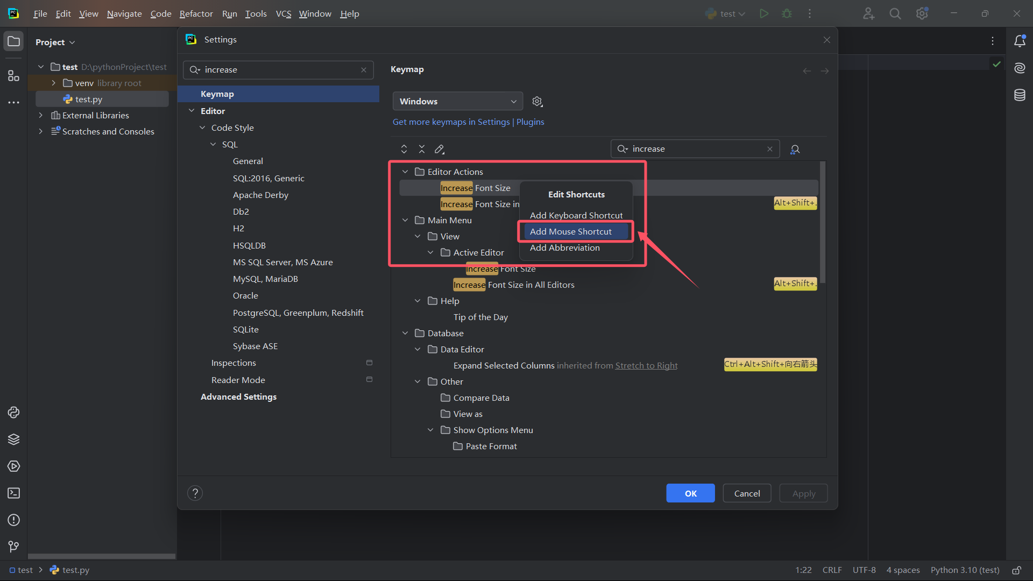Viewport: 1033px width, 581px height.
Task: Collapse the SQL settings node
Action: [x=213, y=144]
